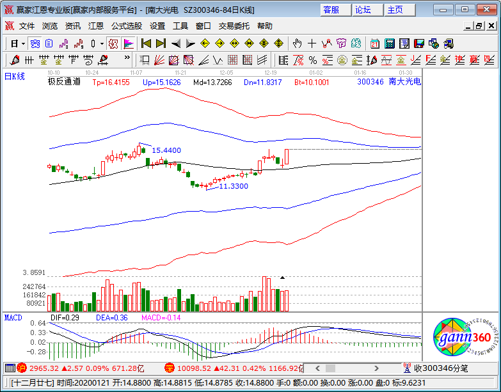Click the bottom horizontal scrollbar thumb
This screenshot has width=501, height=392.
330,368
